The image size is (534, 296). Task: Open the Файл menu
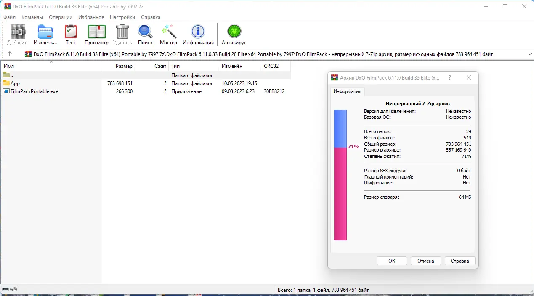9,17
